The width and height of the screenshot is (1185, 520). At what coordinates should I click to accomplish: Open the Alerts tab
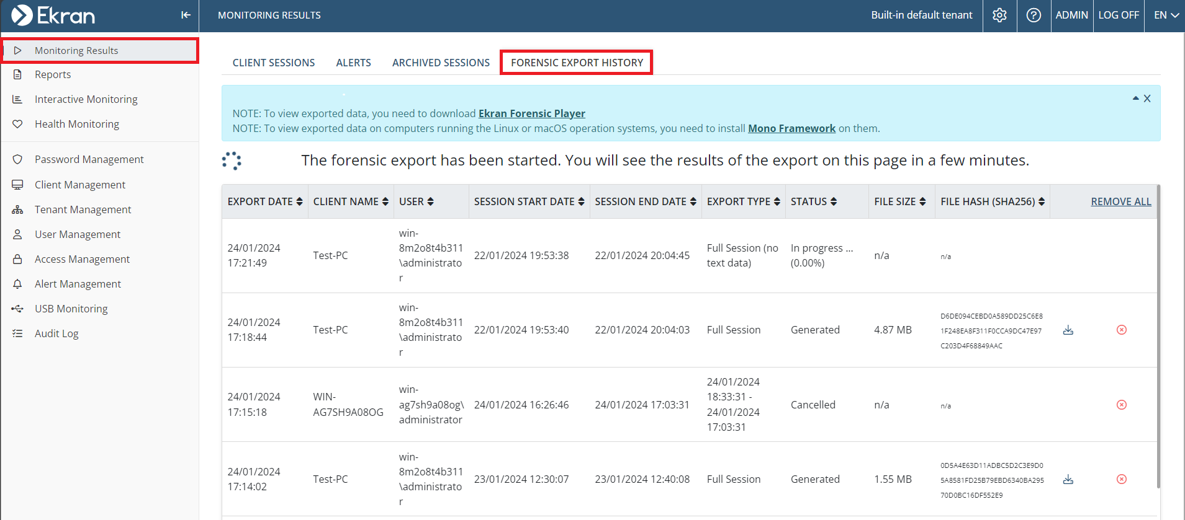coord(353,63)
